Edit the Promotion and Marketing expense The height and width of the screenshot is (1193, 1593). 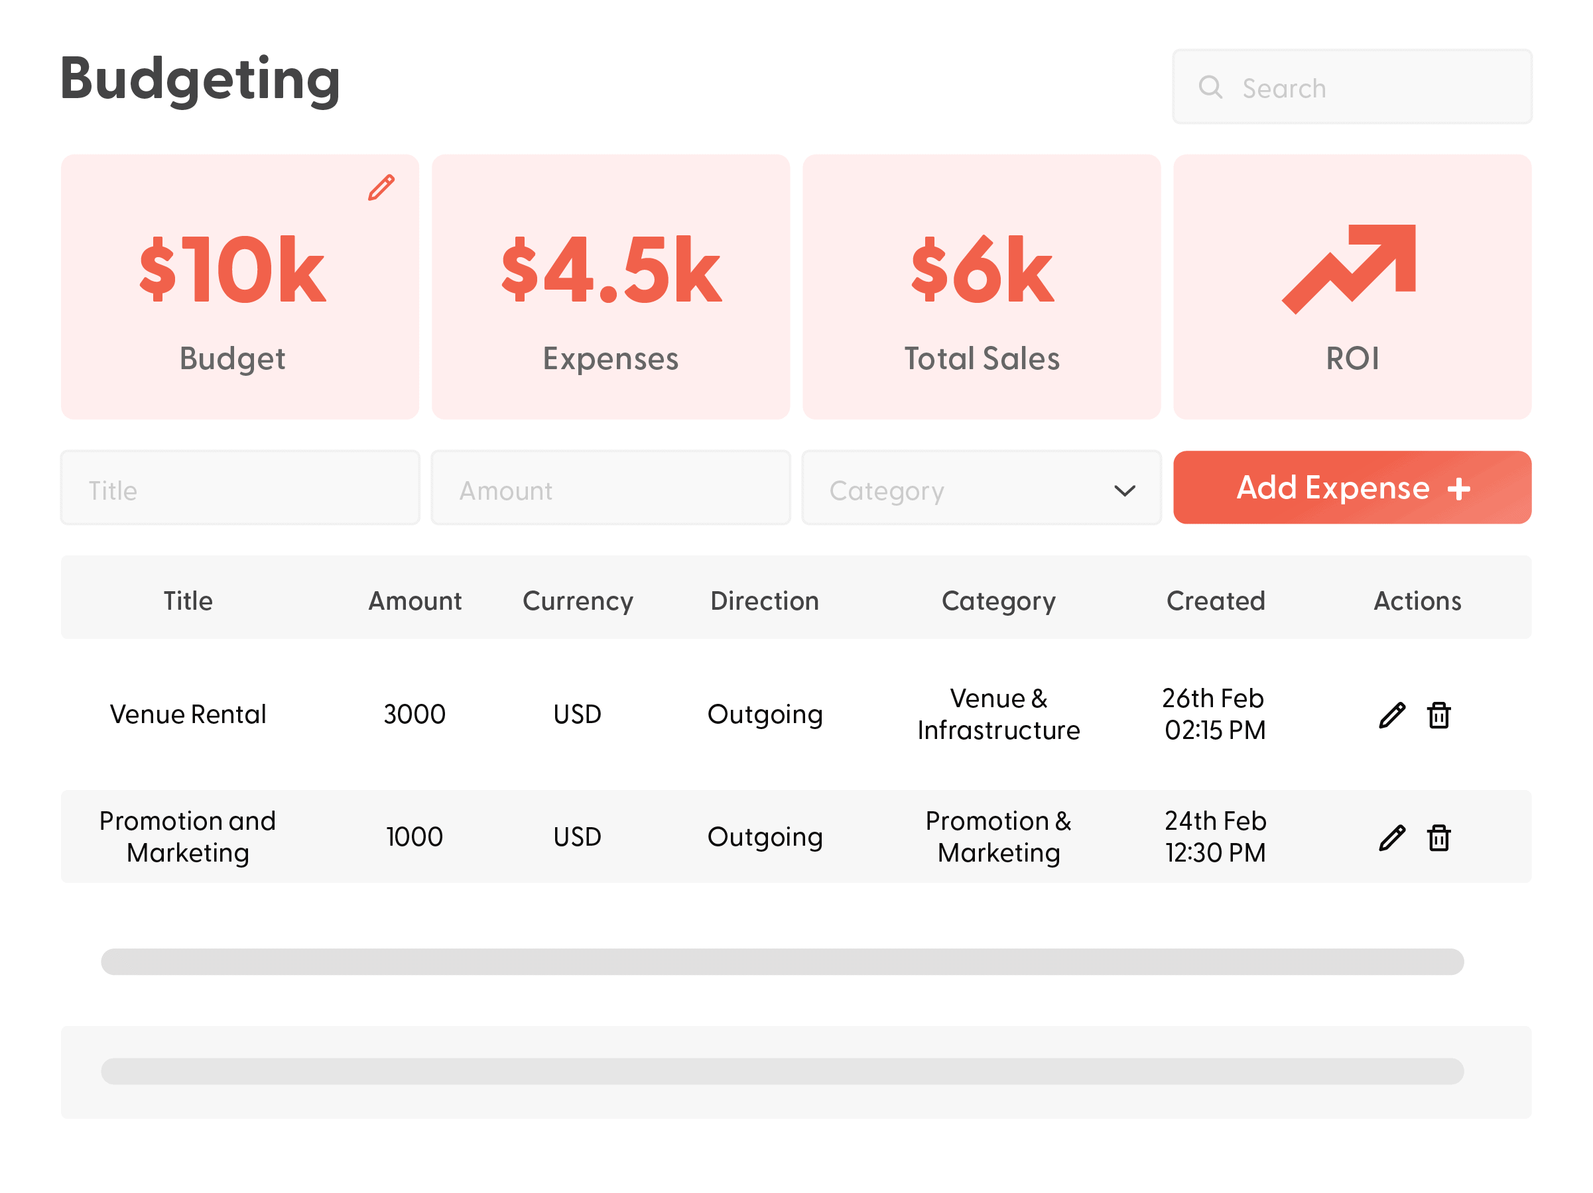click(x=1391, y=838)
